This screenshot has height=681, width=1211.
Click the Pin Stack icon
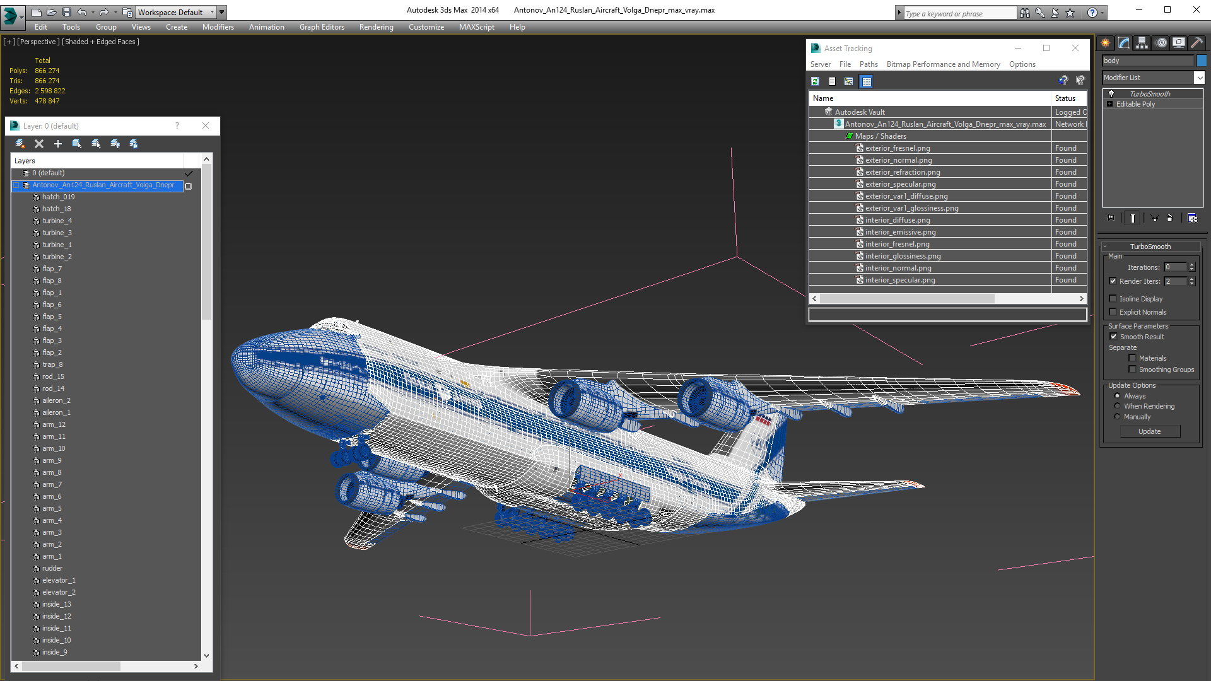(x=1111, y=218)
